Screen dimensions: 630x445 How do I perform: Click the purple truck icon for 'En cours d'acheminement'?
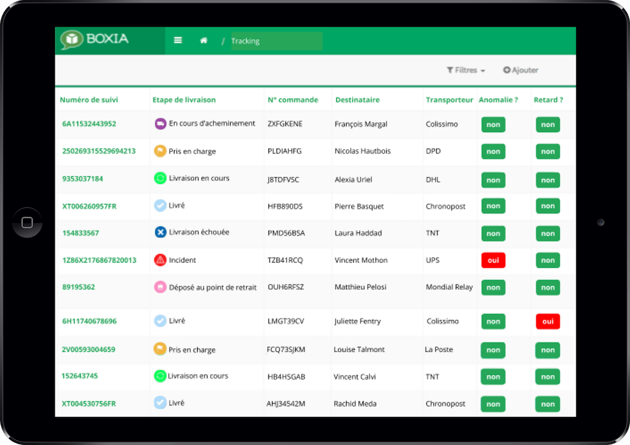[x=160, y=124]
